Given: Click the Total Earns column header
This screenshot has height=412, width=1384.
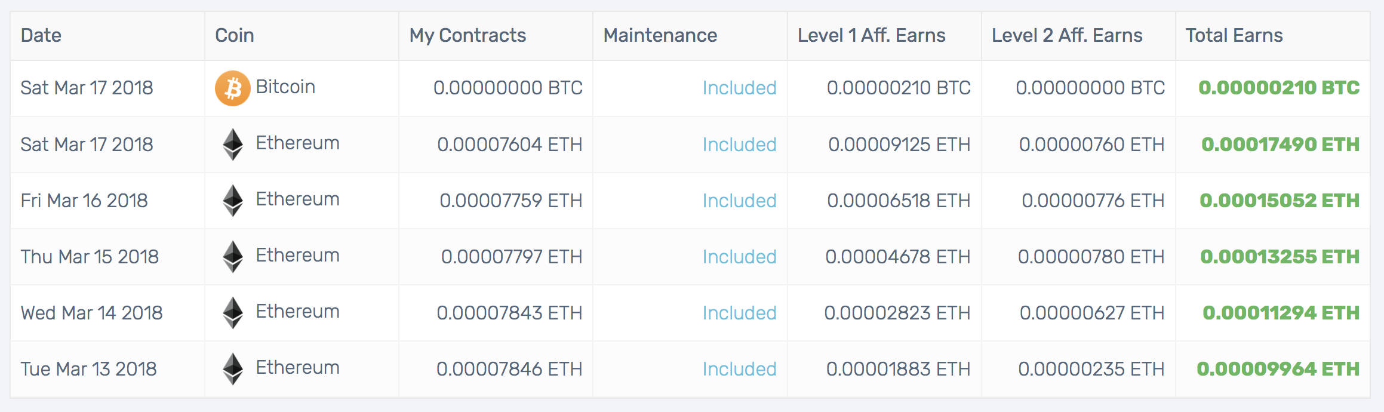Looking at the screenshot, I should pyautogui.click(x=1234, y=36).
